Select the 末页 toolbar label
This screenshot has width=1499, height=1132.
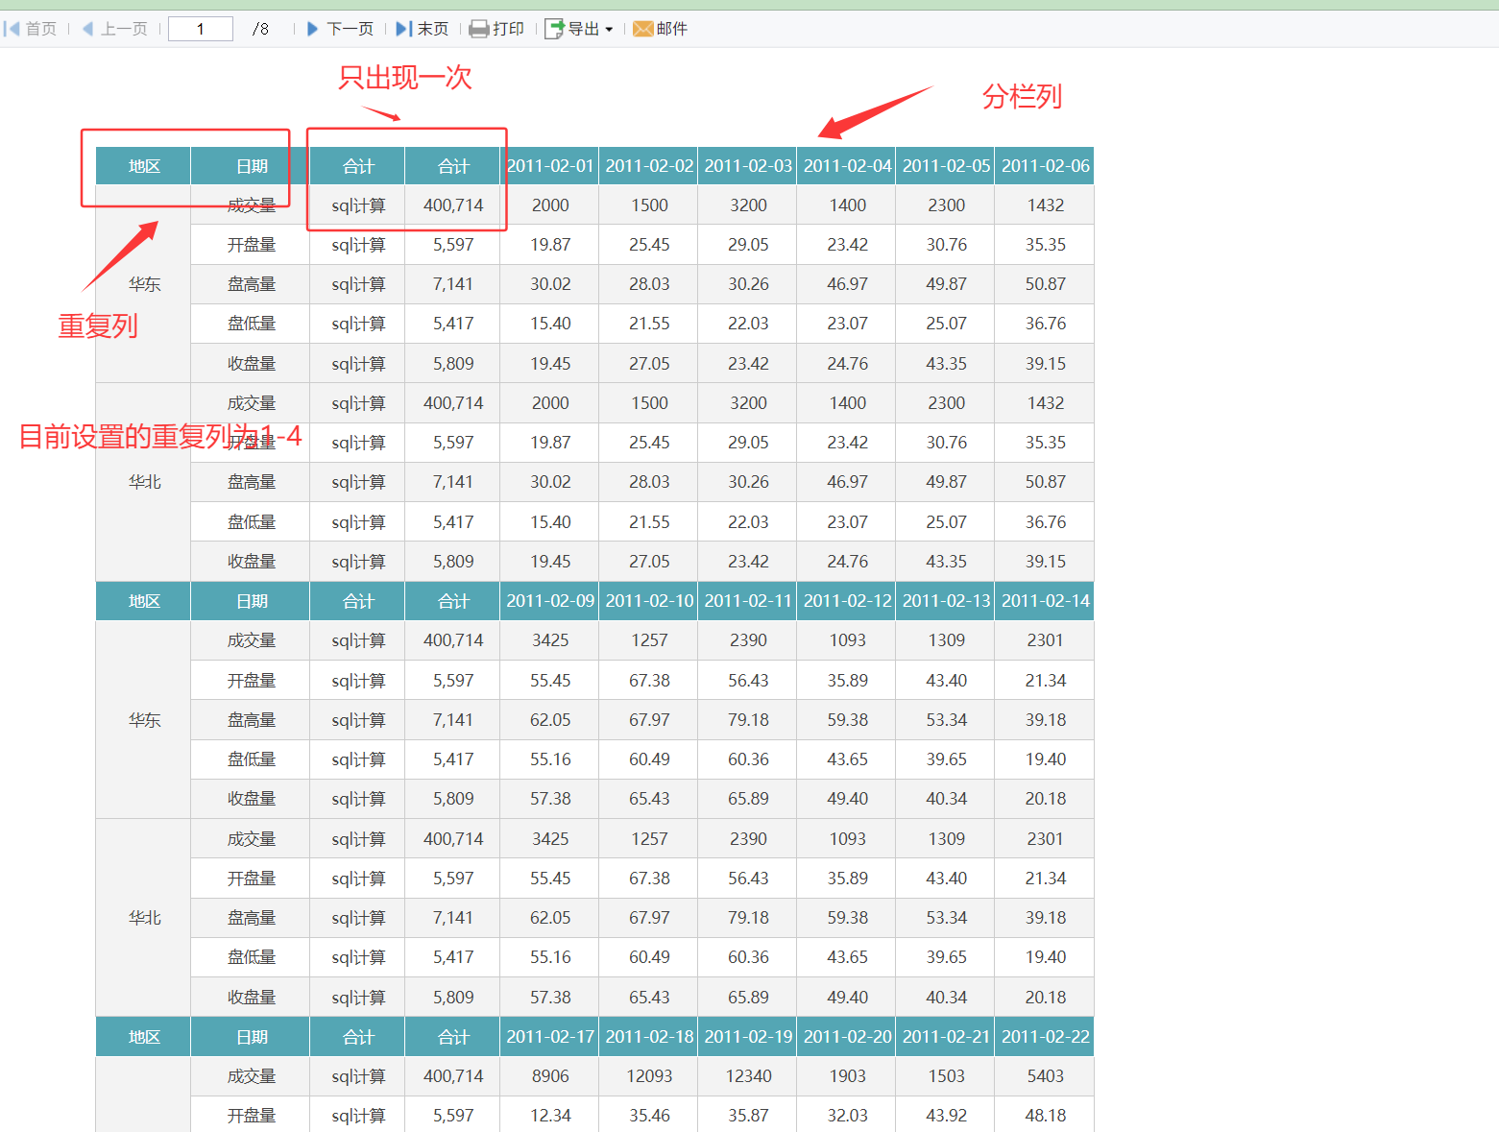click(x=433, y=29)
